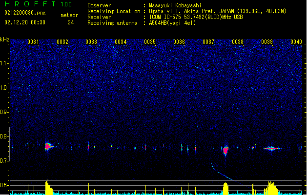The width and height of the screenshot is (307, 195).
Task: Click the meteor label above the count
Action: (x=69, y=15)
